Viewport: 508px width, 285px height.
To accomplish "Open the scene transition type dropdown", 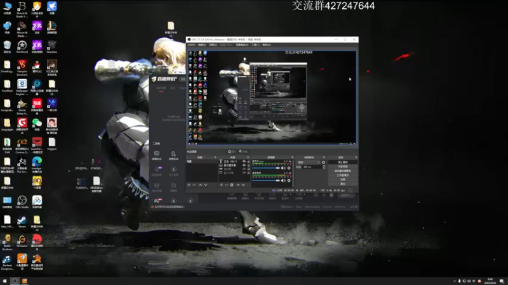I will pyautogui.click(x=309, y=162).
